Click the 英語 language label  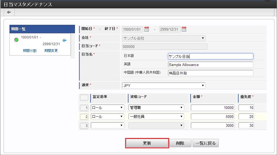pyautogui.click(x=127, y=64)
